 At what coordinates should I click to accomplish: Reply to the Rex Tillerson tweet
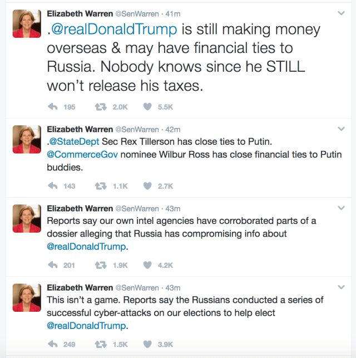click(53, 186)
